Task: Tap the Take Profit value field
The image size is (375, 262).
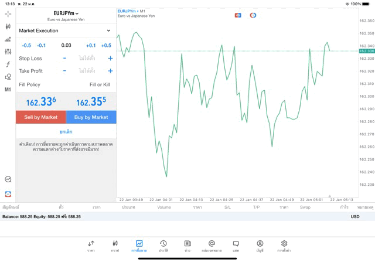Action: (x=87, y=71)
